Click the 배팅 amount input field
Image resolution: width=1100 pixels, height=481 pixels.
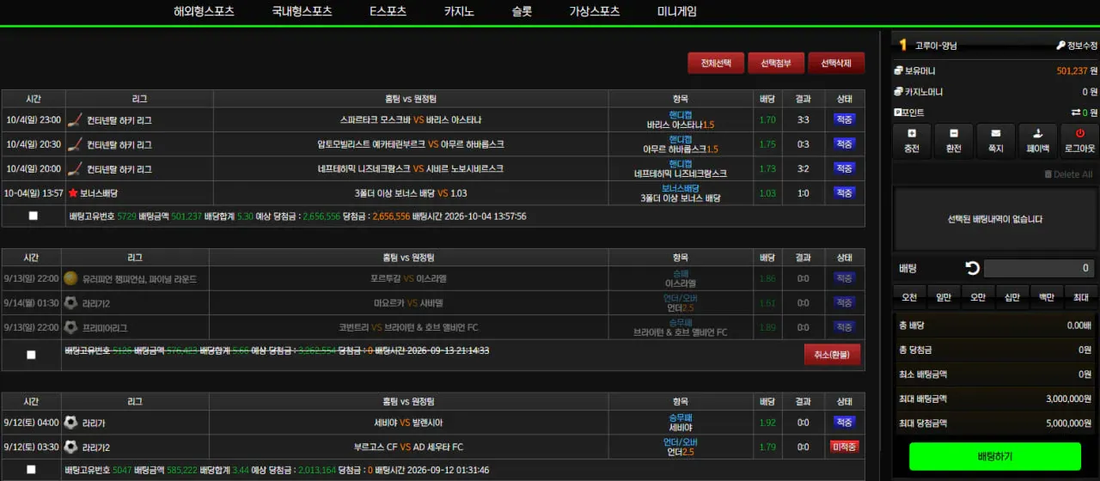pos(1039,269)
